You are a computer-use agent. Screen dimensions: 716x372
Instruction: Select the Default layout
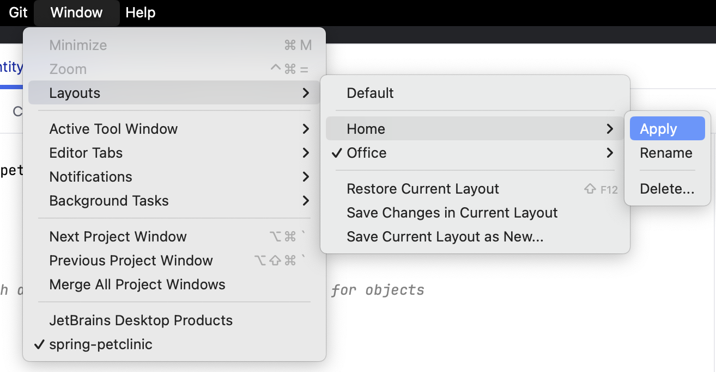click(370, 93)
